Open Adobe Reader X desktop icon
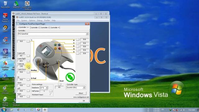Viewport: 199px width, 112px height. pos(5,18)
